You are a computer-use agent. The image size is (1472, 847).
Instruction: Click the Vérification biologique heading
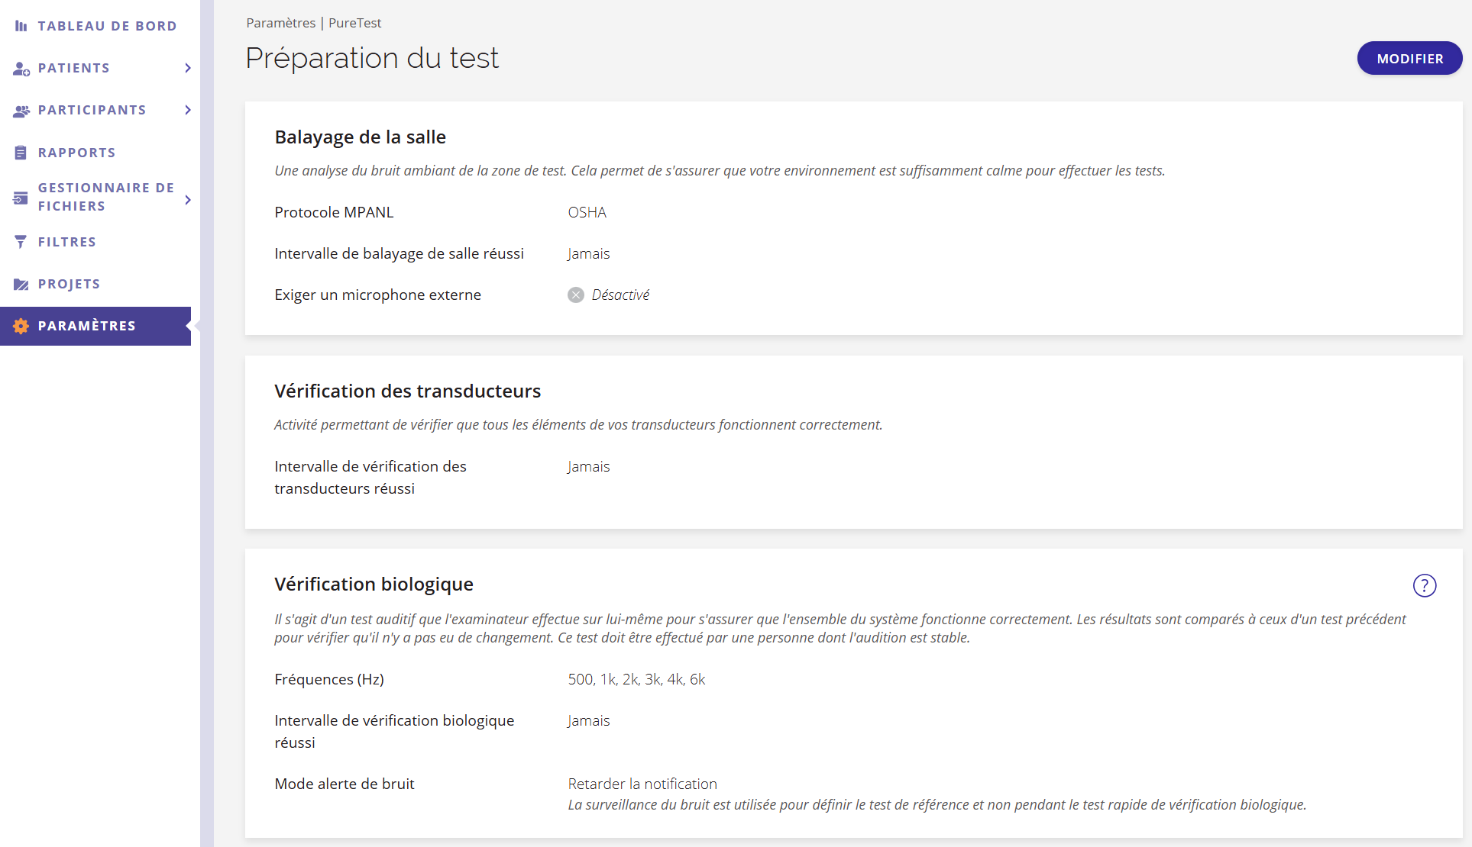click(374, 585)
